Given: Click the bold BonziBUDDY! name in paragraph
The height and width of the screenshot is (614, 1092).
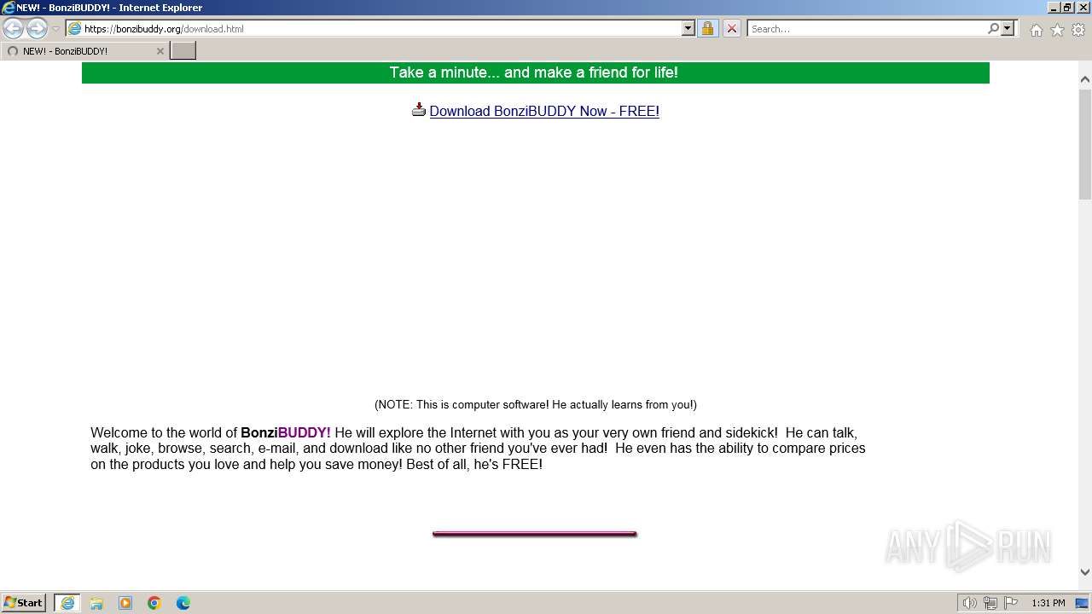Looking at the screenshot, I should [286, 432].
